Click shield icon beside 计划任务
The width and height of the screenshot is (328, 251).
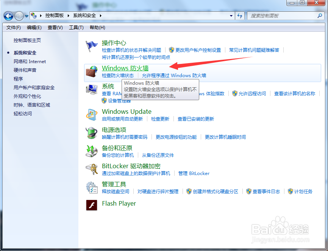pyautogui.click(x=291, y=191)
